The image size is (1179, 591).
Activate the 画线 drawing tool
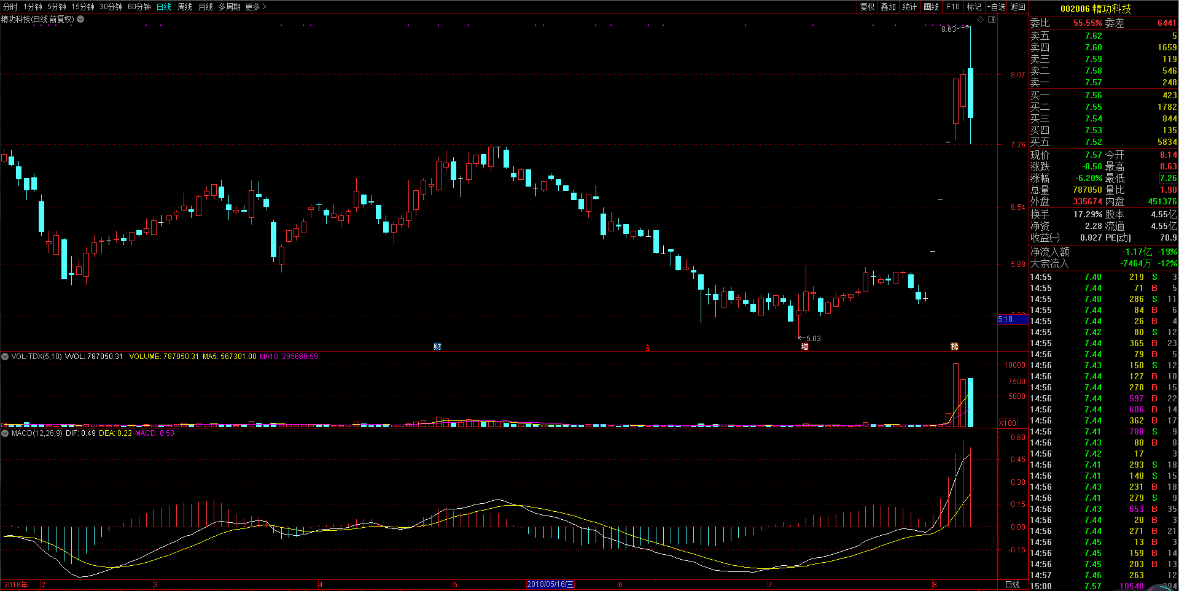coord(932,7)
